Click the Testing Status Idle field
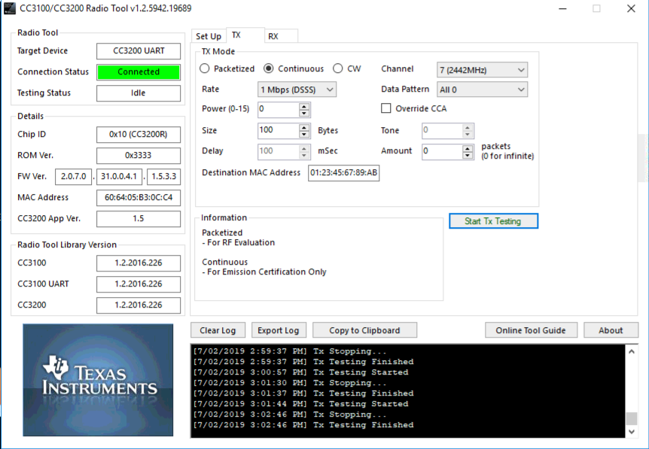The width and height of the screenshot is (649, 449). pos(139,93)
